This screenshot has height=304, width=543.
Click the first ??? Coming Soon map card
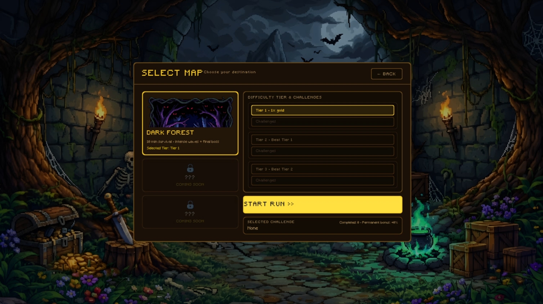point(190,176)
